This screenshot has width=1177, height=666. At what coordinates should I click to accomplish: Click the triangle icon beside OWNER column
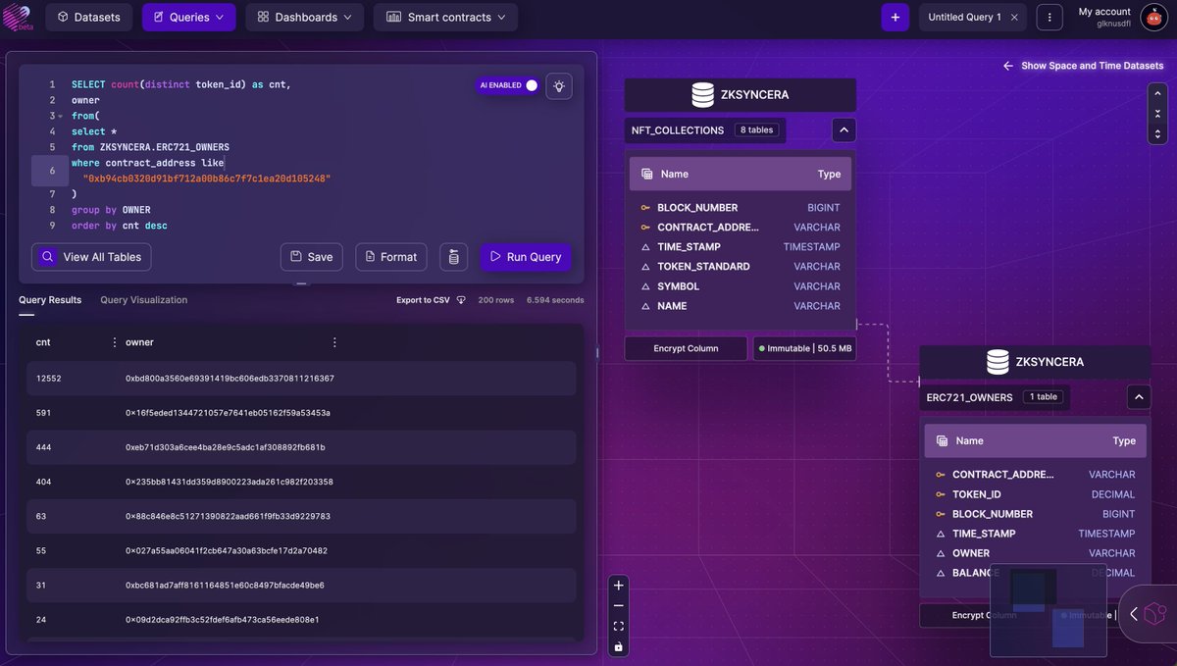coord(941,553)
